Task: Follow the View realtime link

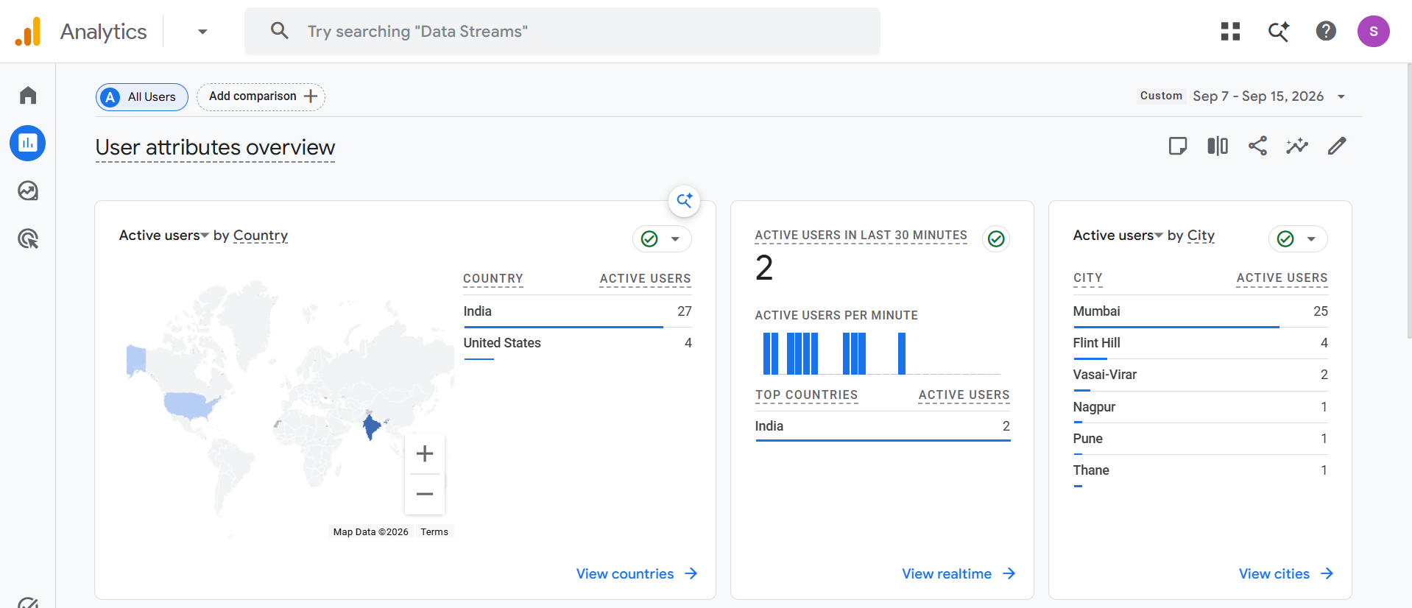Action: [x=959, y=573]
